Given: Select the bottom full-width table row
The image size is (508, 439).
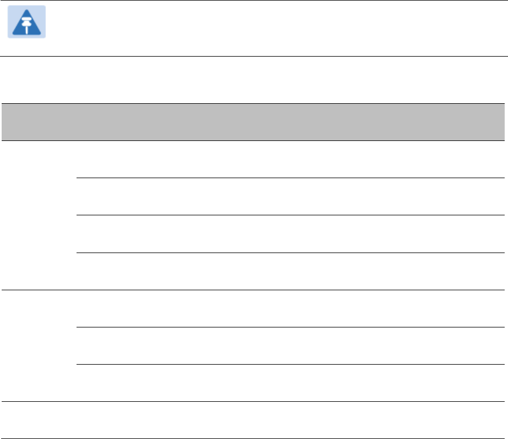Looking at the screenshot, I should pos(253,420).
